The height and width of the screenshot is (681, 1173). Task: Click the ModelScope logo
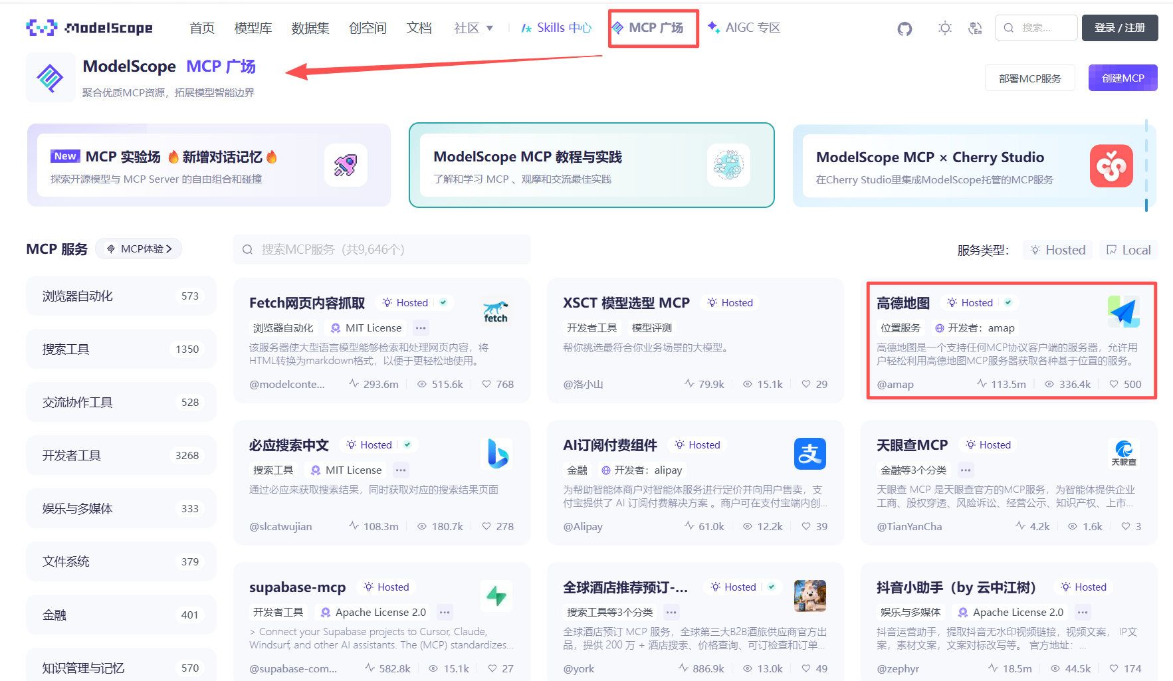coord(89,28)
